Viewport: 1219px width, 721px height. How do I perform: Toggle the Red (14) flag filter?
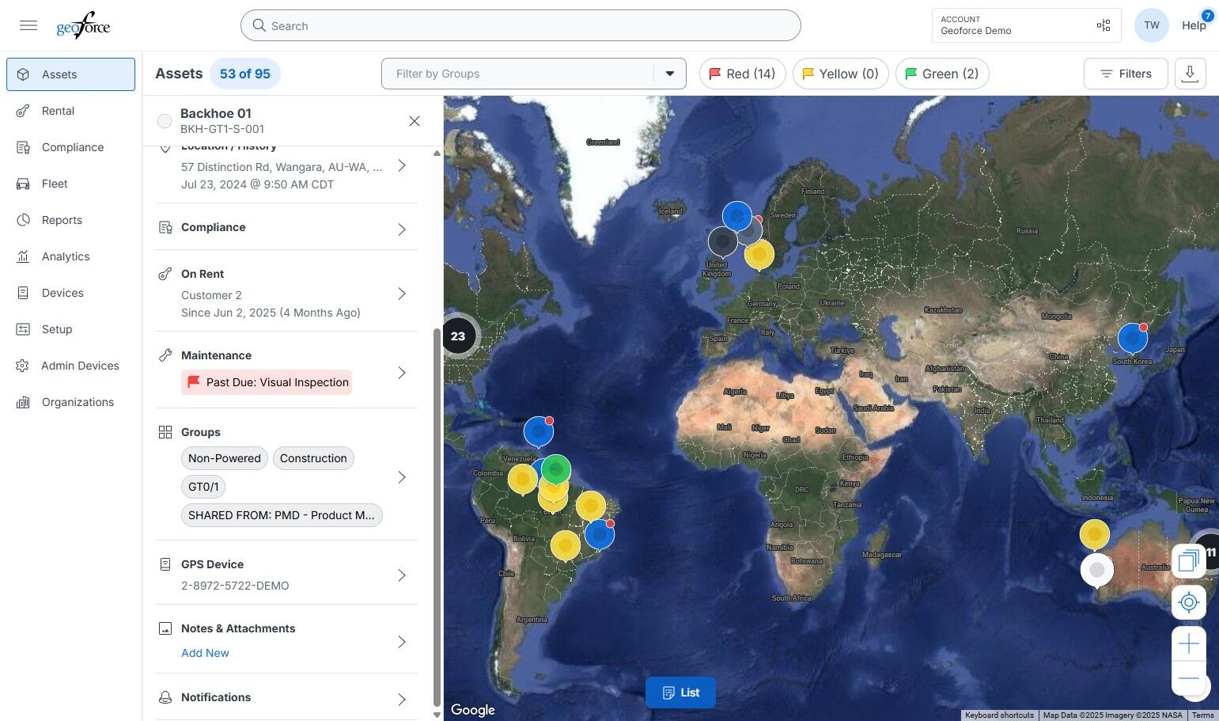pos(742,74)
